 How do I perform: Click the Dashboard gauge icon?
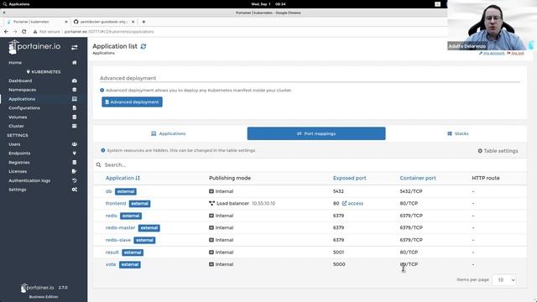point(75,81)
